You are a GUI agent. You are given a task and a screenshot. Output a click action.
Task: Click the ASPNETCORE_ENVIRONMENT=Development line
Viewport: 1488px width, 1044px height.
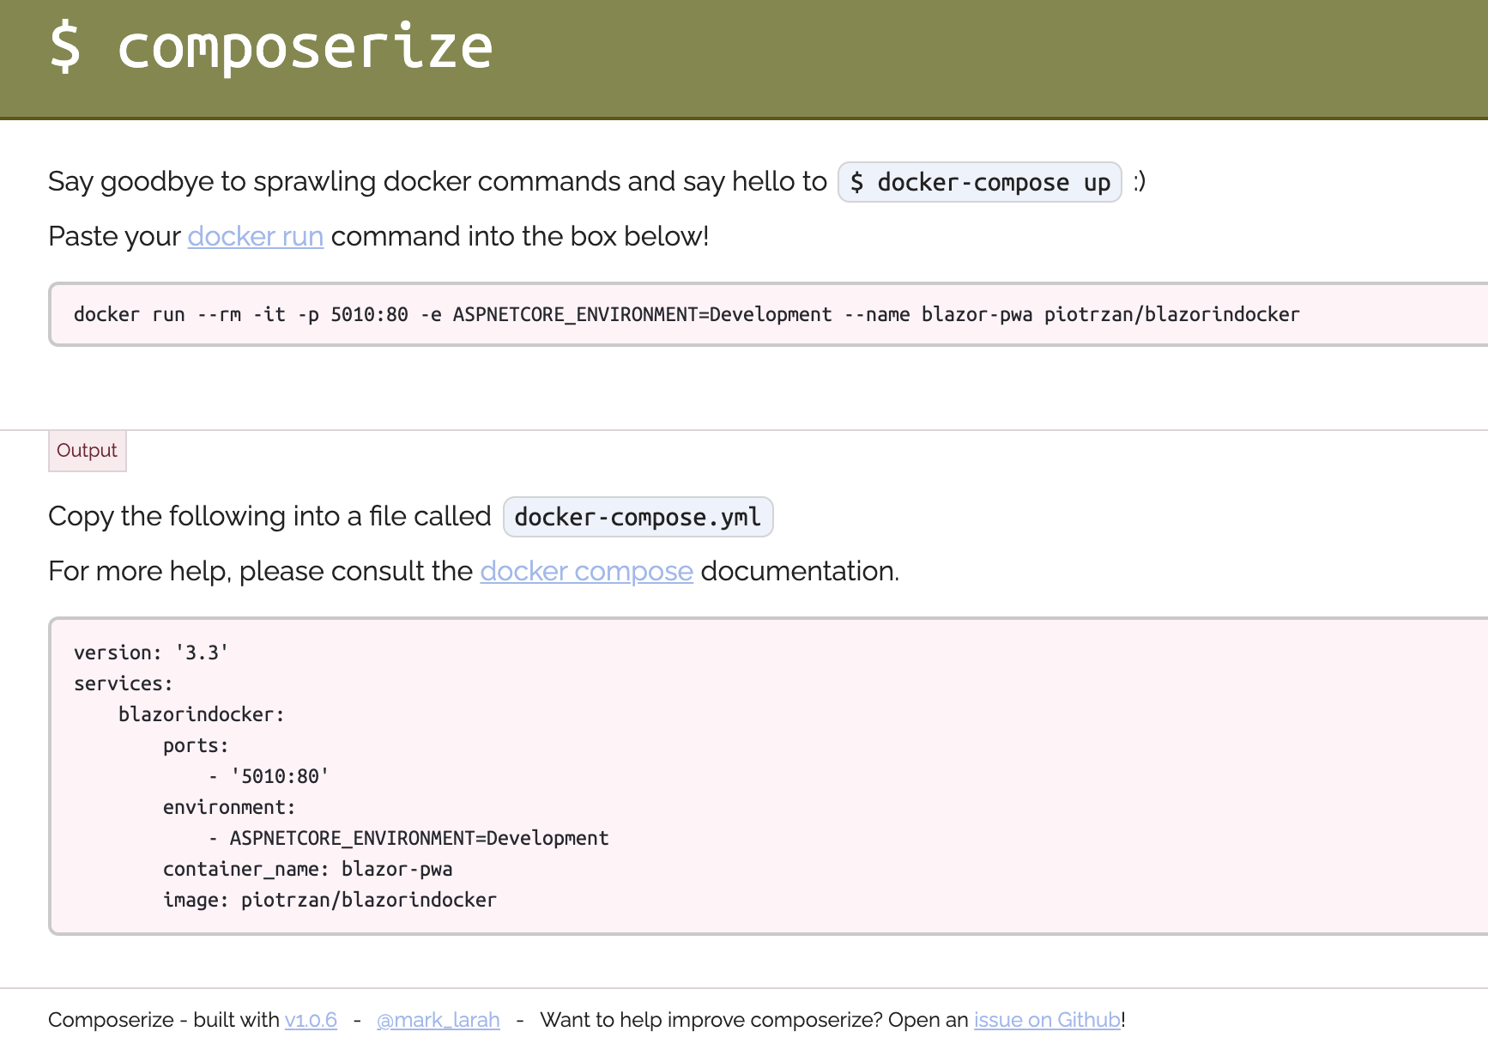(409, 837)
